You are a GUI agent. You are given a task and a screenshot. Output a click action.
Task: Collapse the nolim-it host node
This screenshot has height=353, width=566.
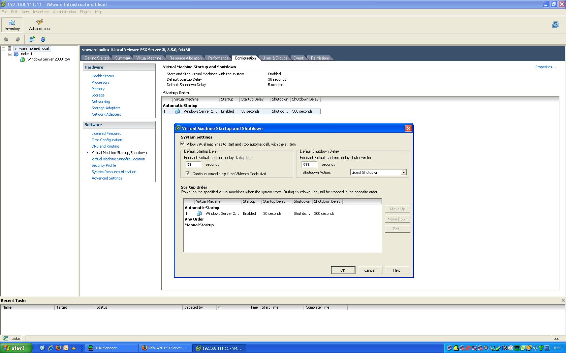coord(10,53)
